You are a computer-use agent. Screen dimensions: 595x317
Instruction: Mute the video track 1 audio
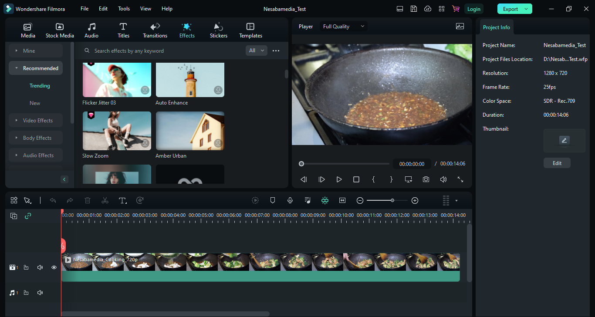(40, 267)
